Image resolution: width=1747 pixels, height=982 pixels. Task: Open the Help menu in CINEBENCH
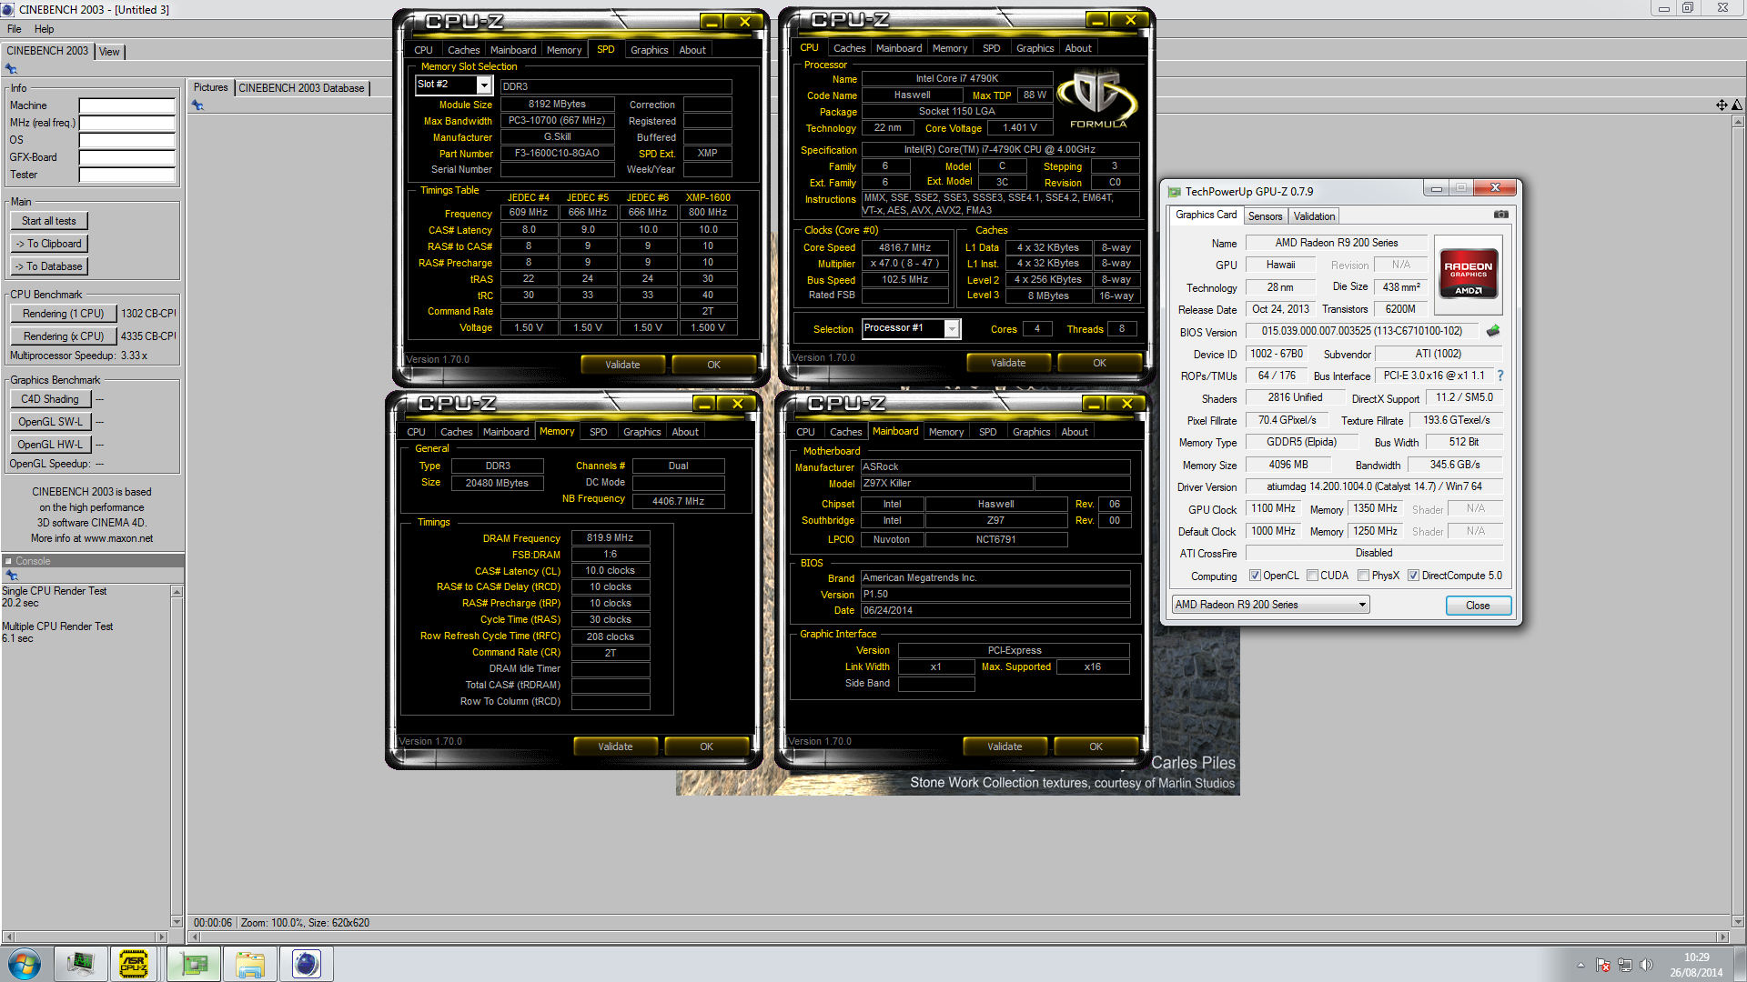(44, 29)
